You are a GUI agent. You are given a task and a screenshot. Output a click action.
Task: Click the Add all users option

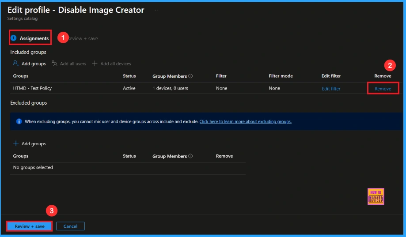point(73,64)
